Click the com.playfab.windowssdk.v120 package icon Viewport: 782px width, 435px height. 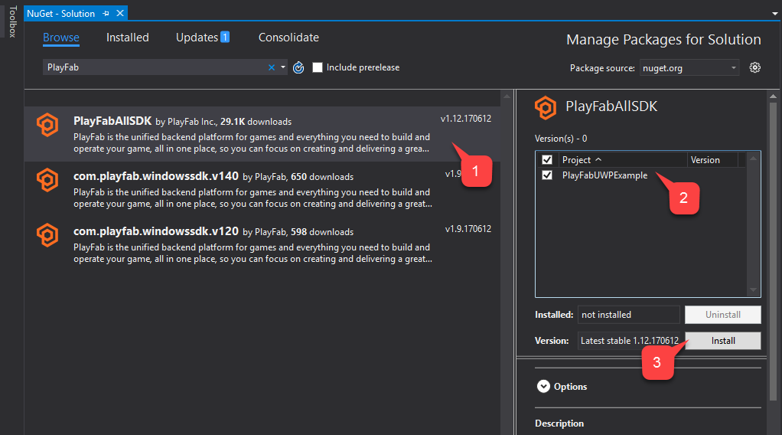pyautogui.click(x=48, y=234)
